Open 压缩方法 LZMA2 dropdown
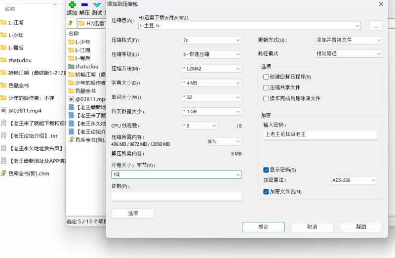 click(x=211, y=69)
